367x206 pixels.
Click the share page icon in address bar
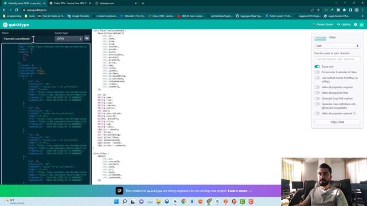pyautogui.click(x=312, y=10)
